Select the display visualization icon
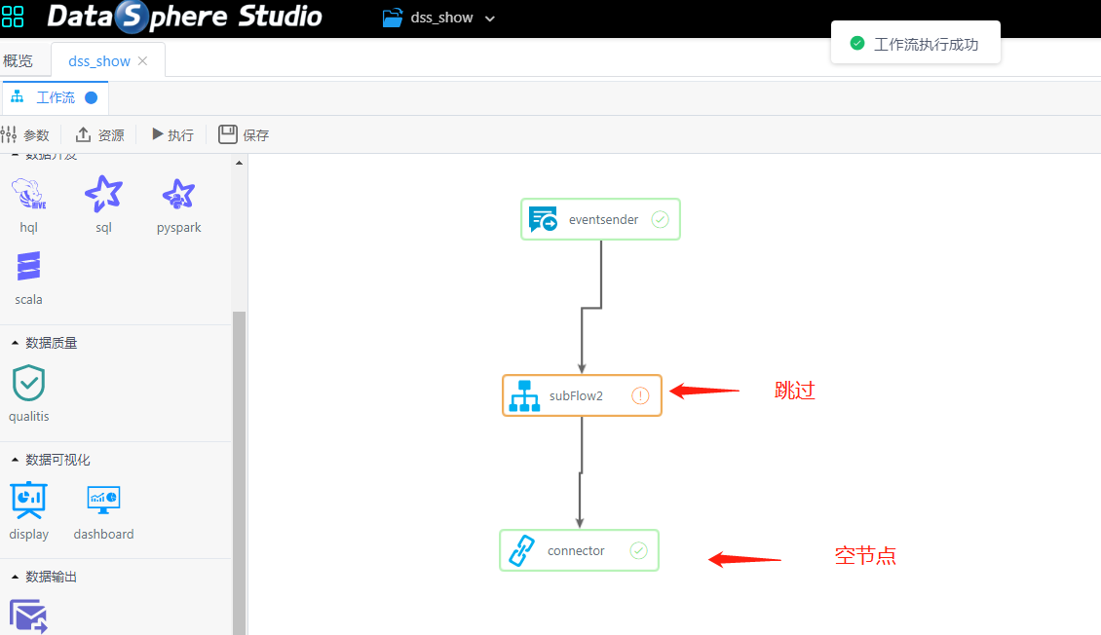1101x635 pixels. [x=28, y=501]
